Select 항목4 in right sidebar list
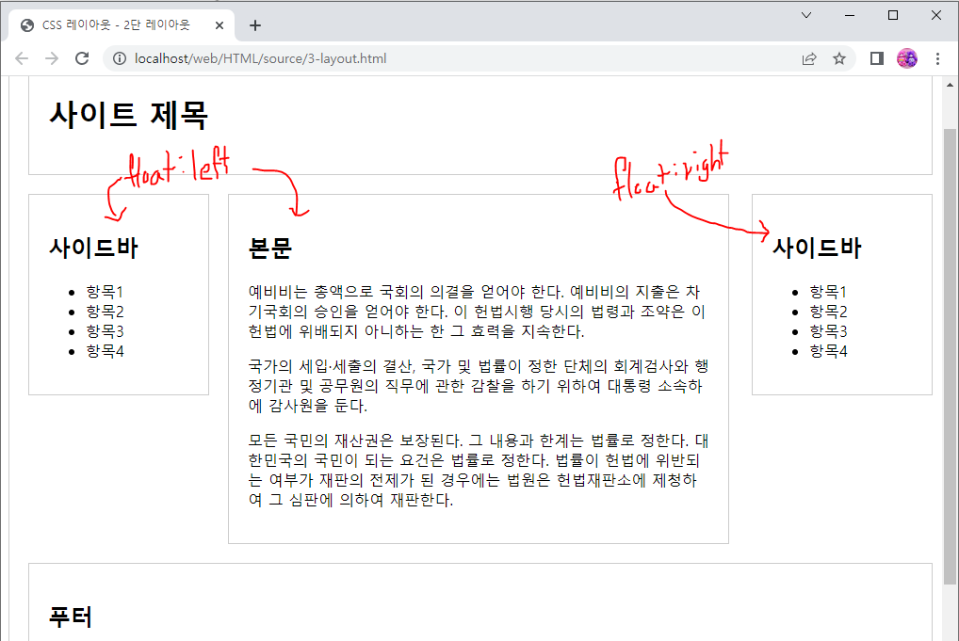 click(x=828, y=351)
